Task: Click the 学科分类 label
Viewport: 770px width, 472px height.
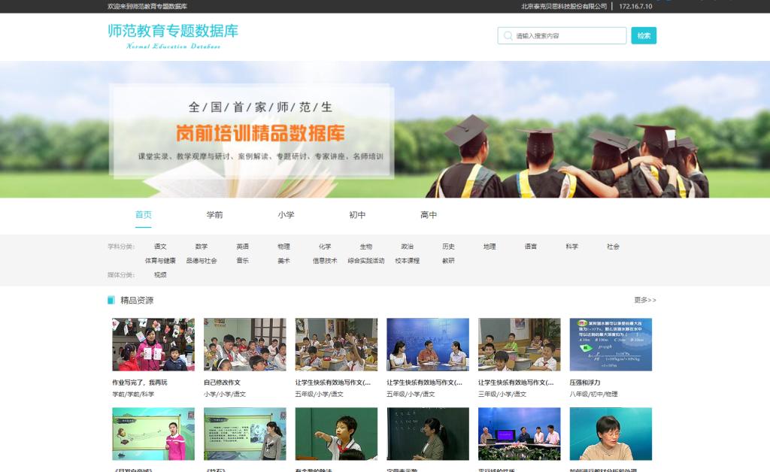Action: pos(121,247)
